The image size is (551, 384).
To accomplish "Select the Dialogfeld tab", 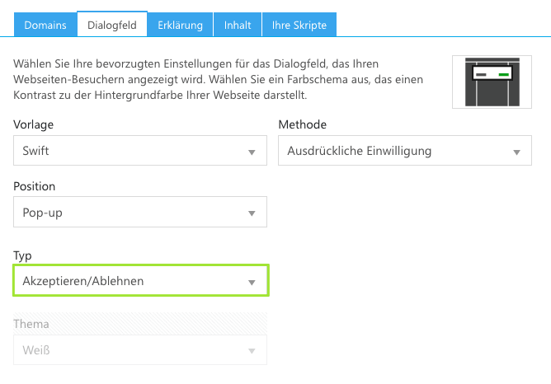I will [x=112, y=25].
